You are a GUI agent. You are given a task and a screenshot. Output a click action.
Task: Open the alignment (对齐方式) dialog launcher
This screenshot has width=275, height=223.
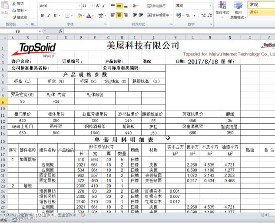coord(171,24)
